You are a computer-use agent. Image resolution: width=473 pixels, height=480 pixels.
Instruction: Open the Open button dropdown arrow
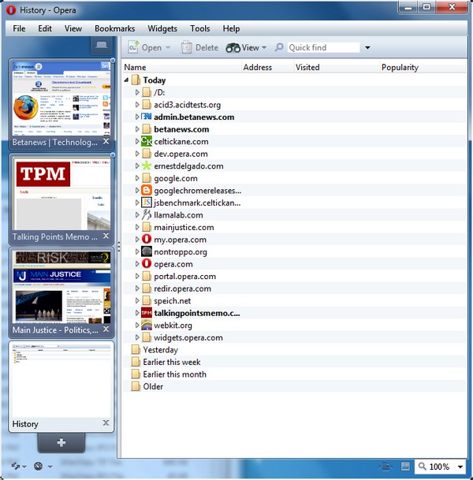pos(168,48)
